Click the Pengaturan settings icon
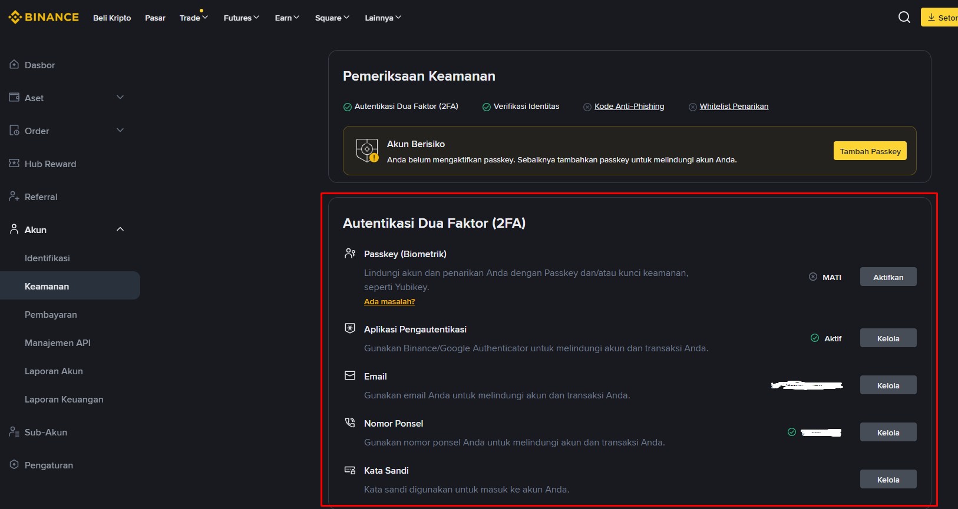Screen dimensions: 958x509 point(14,464)
